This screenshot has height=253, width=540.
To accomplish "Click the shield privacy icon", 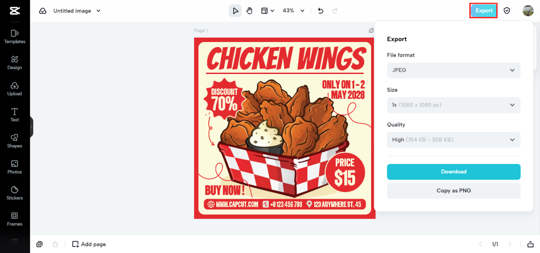I will [x=507, y=11].
